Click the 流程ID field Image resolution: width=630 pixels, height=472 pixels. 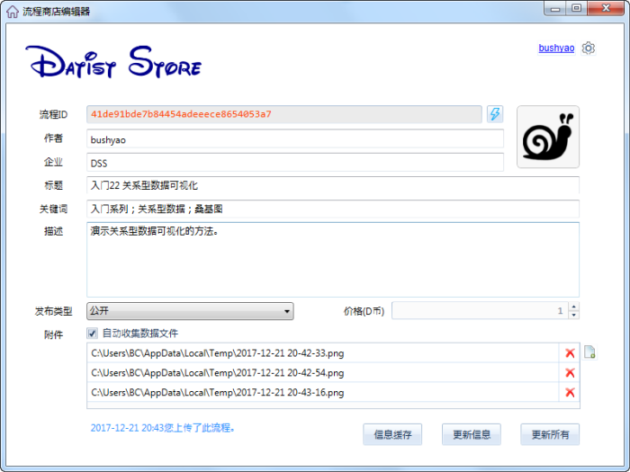click(x=284, y=114)
